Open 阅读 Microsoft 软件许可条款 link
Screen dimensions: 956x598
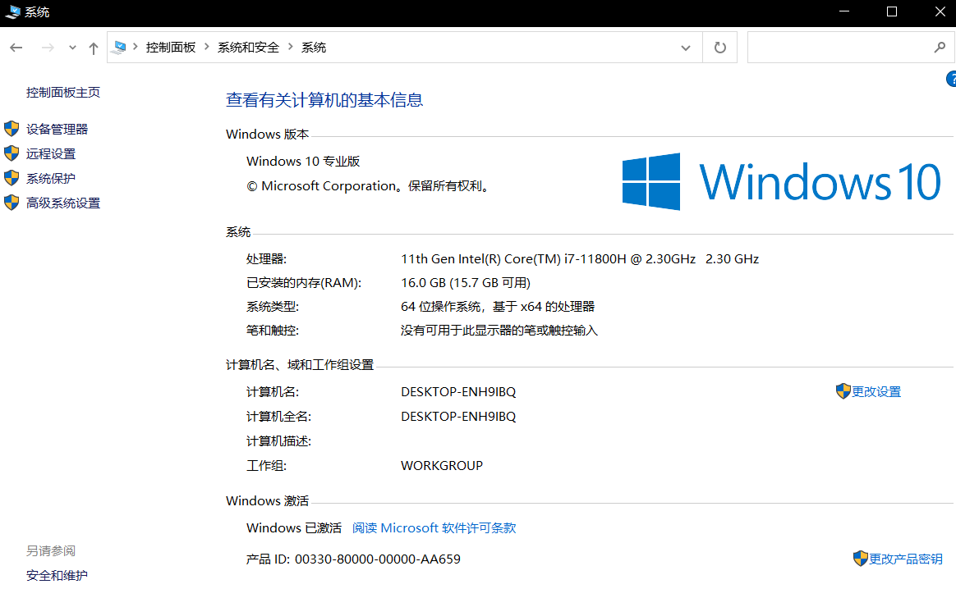coord(434,528)
